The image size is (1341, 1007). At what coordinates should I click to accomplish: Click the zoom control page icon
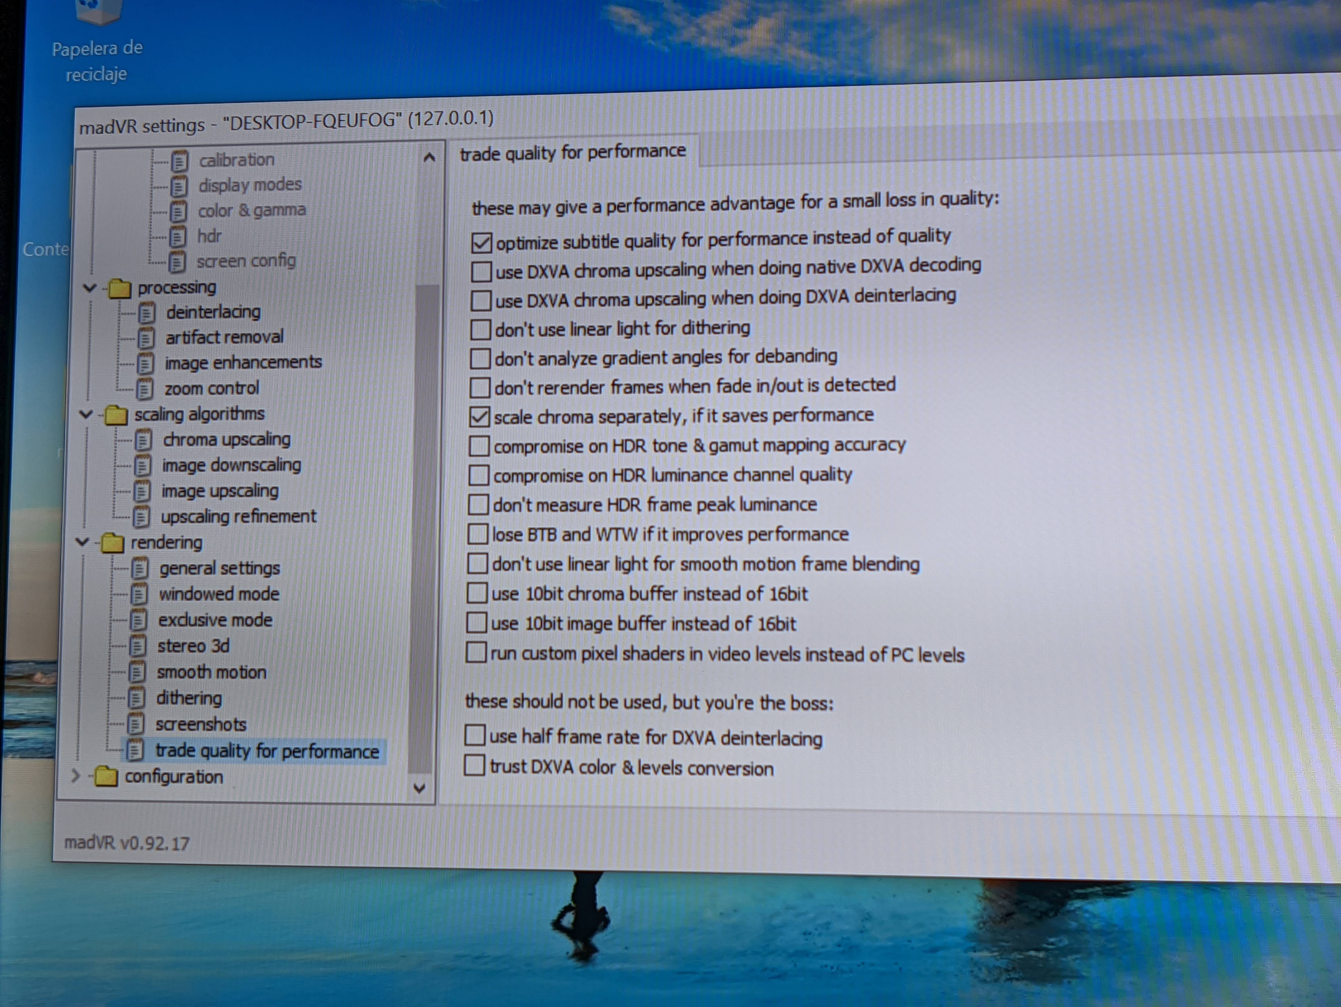pos(144,390)
